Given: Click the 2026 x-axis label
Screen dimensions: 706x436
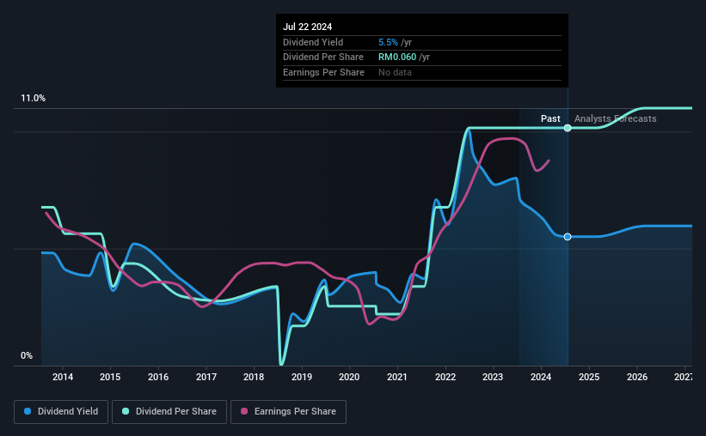Looking at the screenshot, I should (637, 377).
